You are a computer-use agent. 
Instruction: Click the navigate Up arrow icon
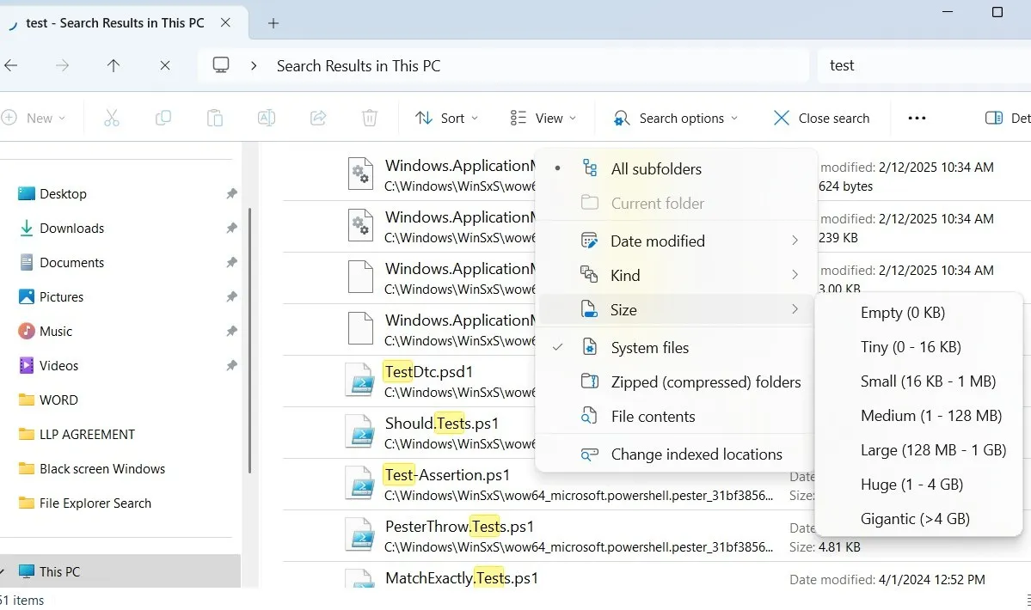click(x=113, y=65)
